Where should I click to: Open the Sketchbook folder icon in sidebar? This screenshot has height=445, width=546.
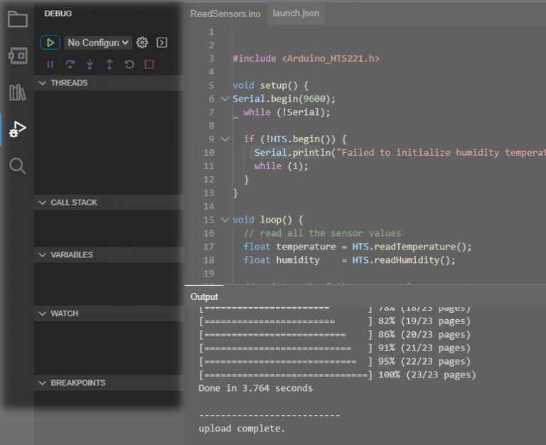tap(17, 18)
